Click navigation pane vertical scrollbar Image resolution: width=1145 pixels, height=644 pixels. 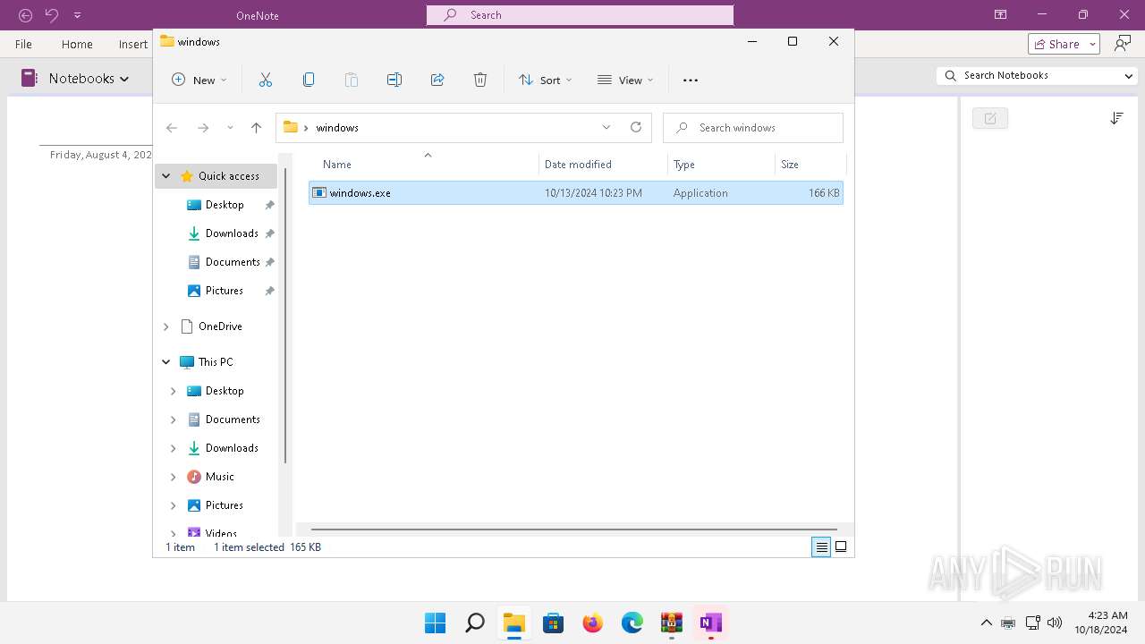(285, 315)
